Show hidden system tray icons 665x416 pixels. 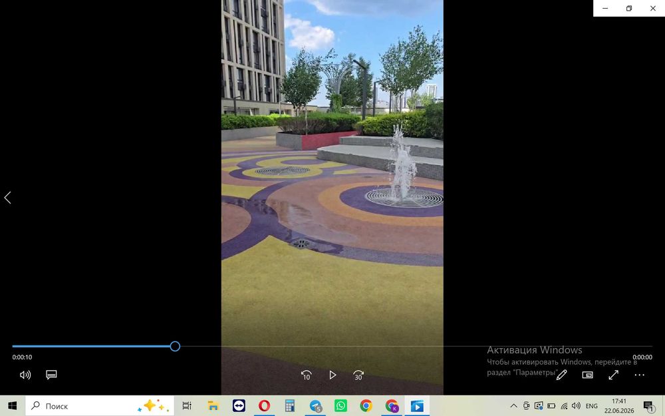tap(513, 406)
